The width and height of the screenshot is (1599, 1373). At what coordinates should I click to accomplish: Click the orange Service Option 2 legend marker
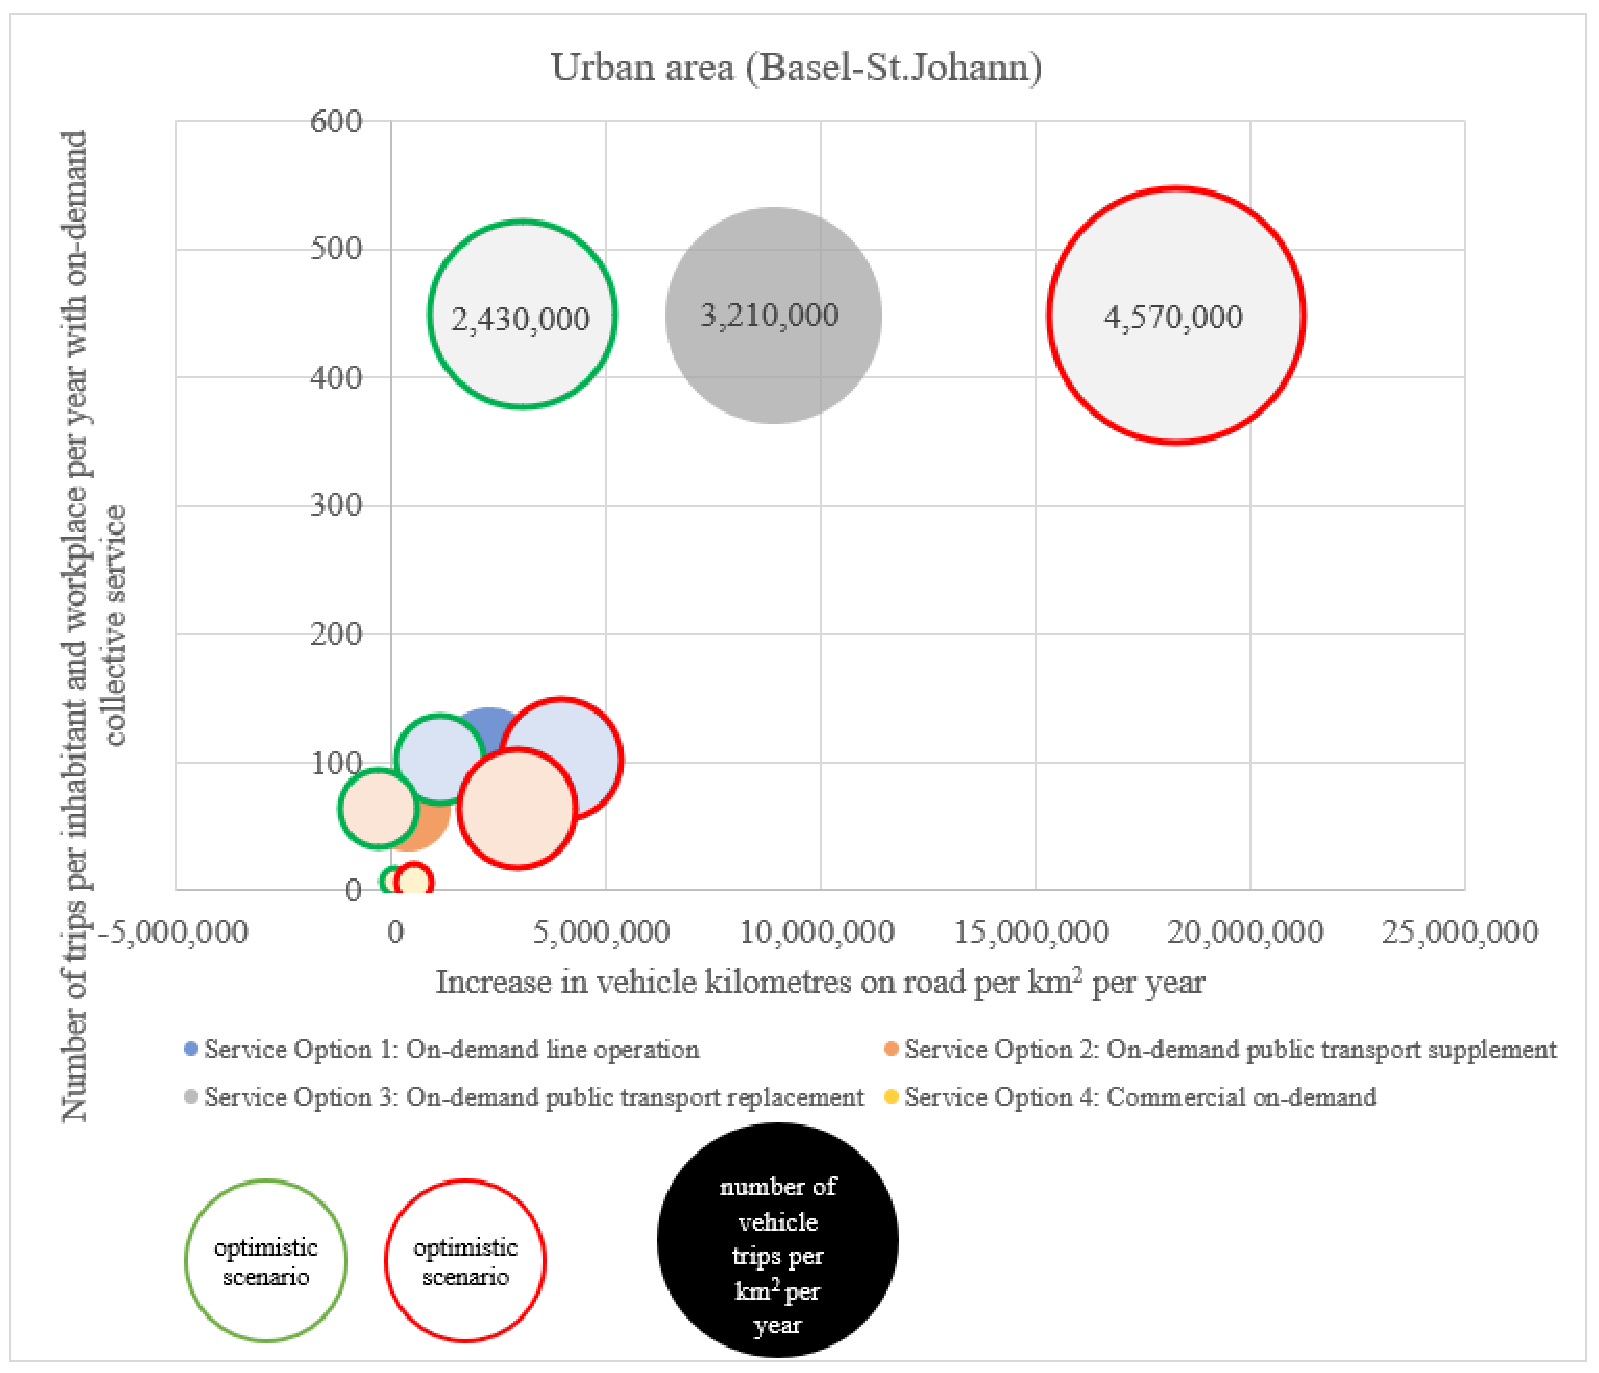coord(891,1049)
